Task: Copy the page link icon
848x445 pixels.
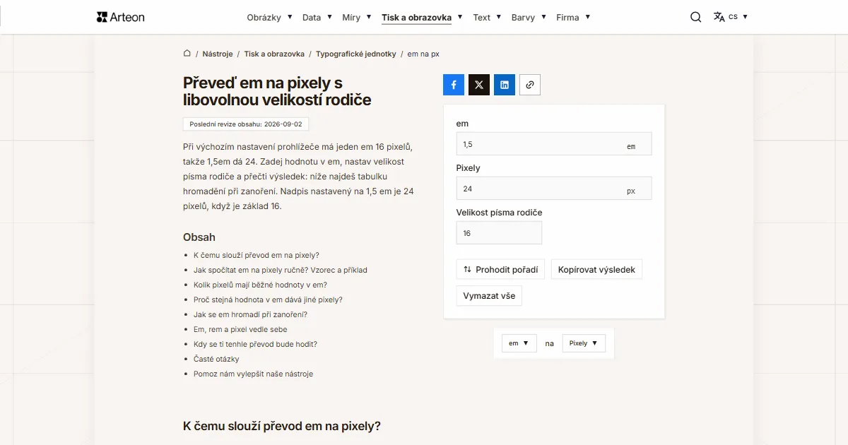Action: coord(530,85)
